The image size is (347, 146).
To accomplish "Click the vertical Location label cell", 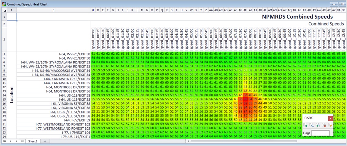I will (x=12, y=95).
